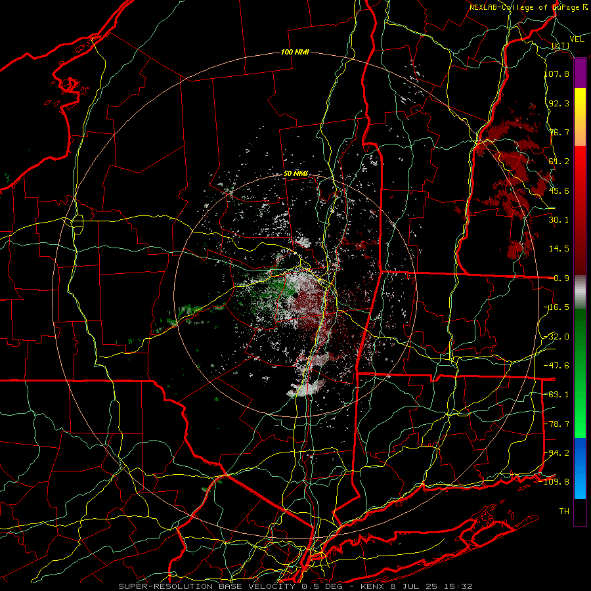This screenshot has height=591, width=591.
Task: Select the -0.9 scale label
Action: point(559,278)
